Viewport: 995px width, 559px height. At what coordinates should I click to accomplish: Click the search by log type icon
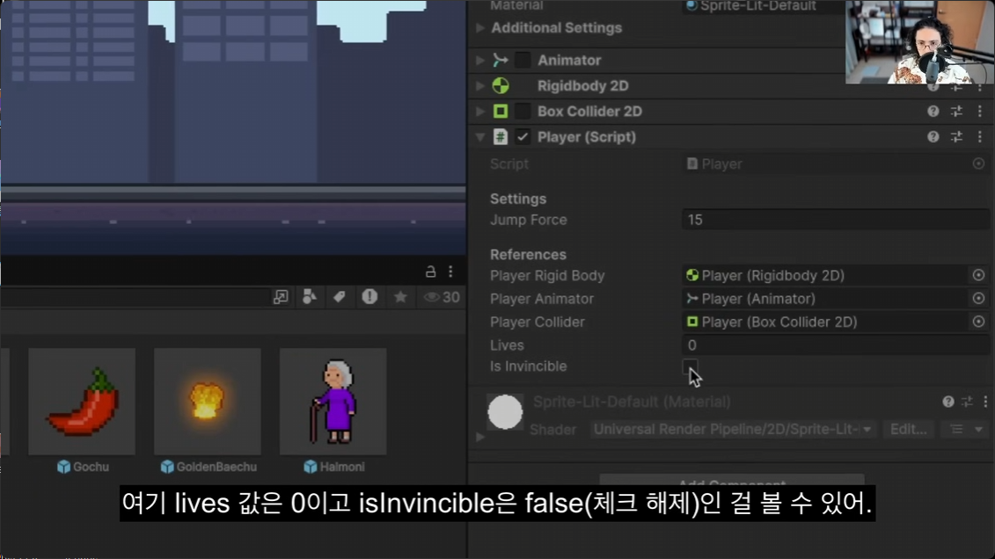tap(370, 296)
